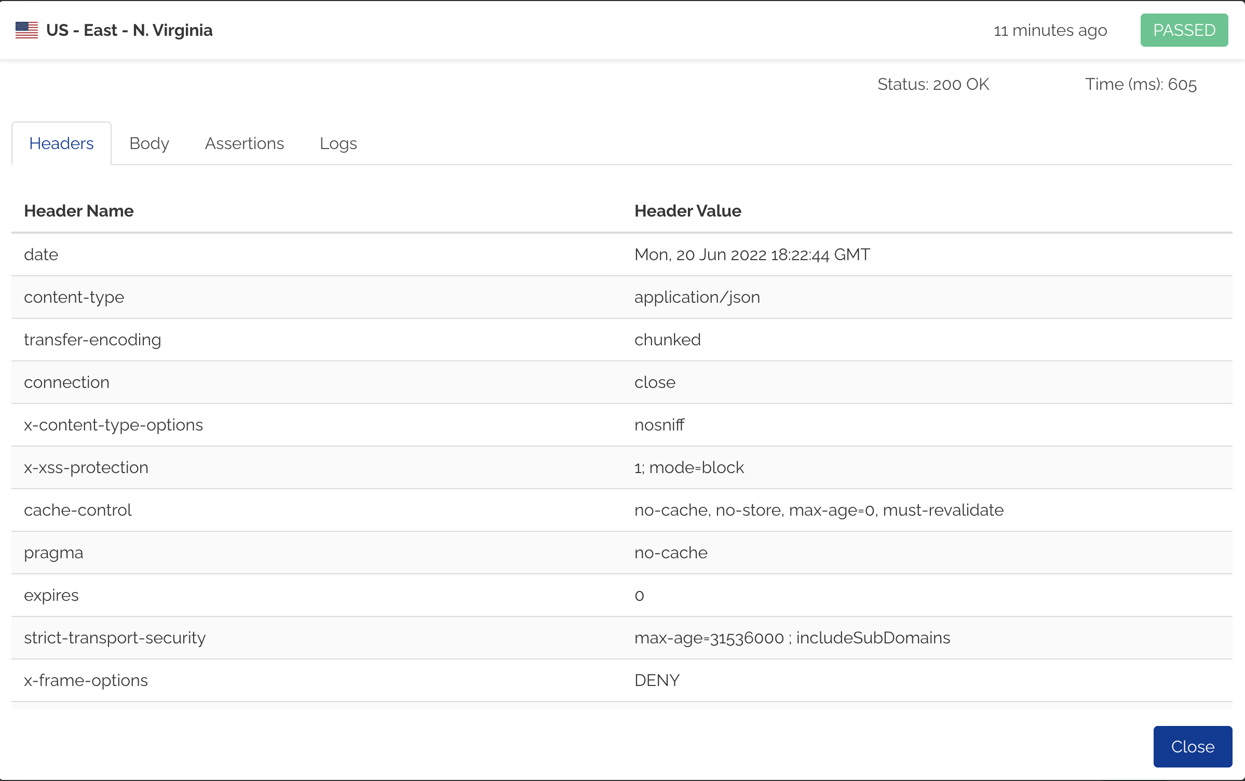1245x781 pixels.
Task: Select the x-frame-options value DENY
Action: point(656,680)
